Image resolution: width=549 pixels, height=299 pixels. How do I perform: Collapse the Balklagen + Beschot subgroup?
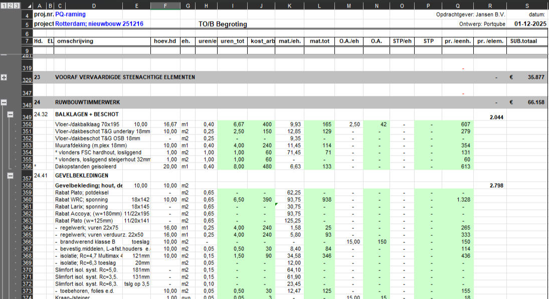point(10,114)
